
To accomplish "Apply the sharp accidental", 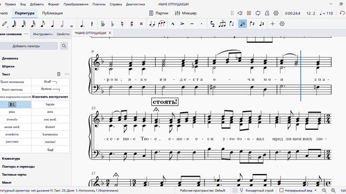I will point(132,24).
